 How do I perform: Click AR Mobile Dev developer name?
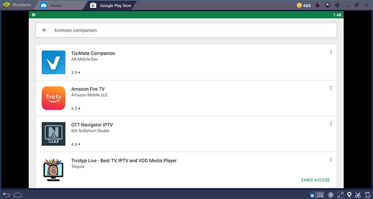click(85, 59)
